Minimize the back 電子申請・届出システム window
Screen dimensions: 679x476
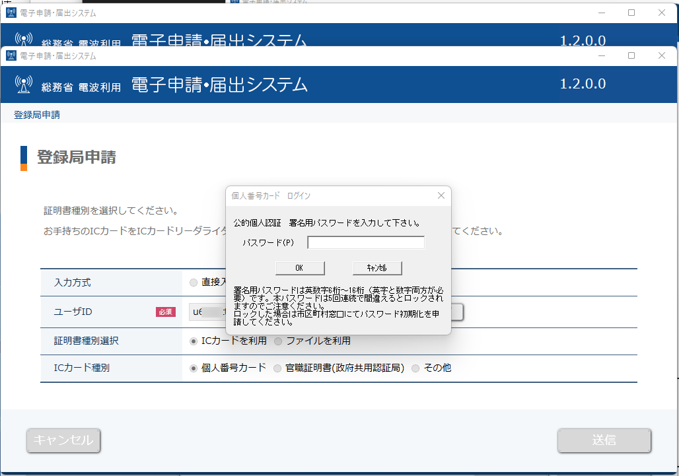(x=602, y=13)
